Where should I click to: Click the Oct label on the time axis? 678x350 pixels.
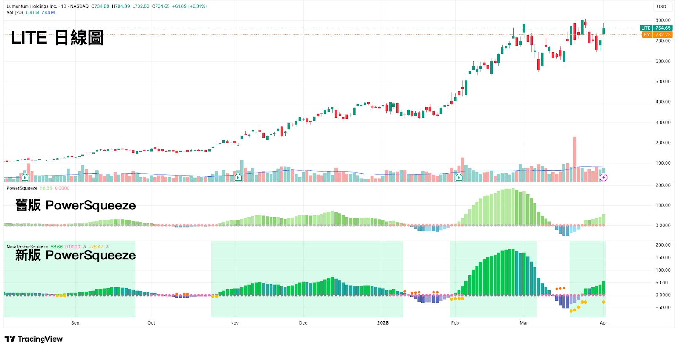coord(151,323)
